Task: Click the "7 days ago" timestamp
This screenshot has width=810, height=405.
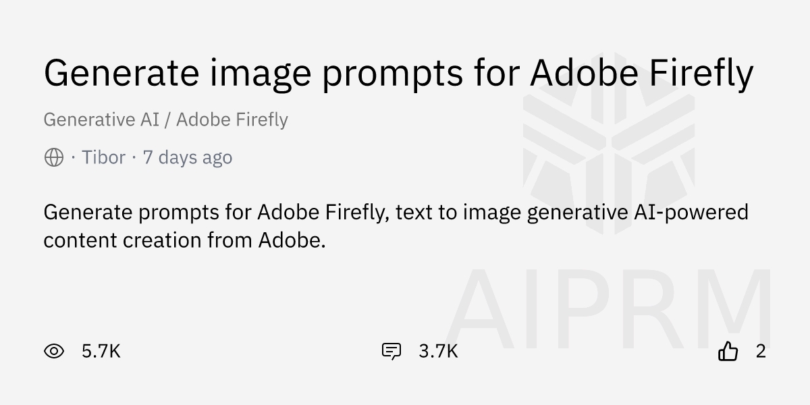Action: (x=188, y=158)
